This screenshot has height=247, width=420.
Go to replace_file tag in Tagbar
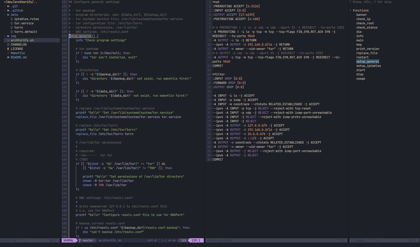coord(367,53)
